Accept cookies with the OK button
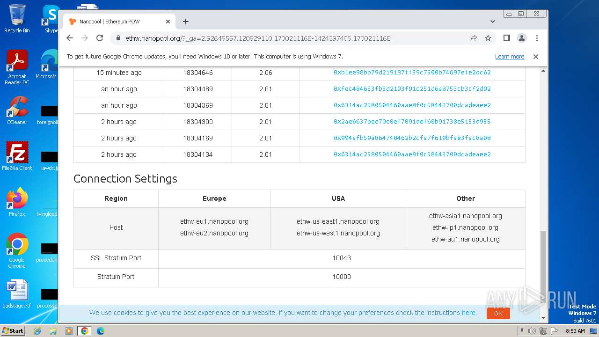 (498, 313)
